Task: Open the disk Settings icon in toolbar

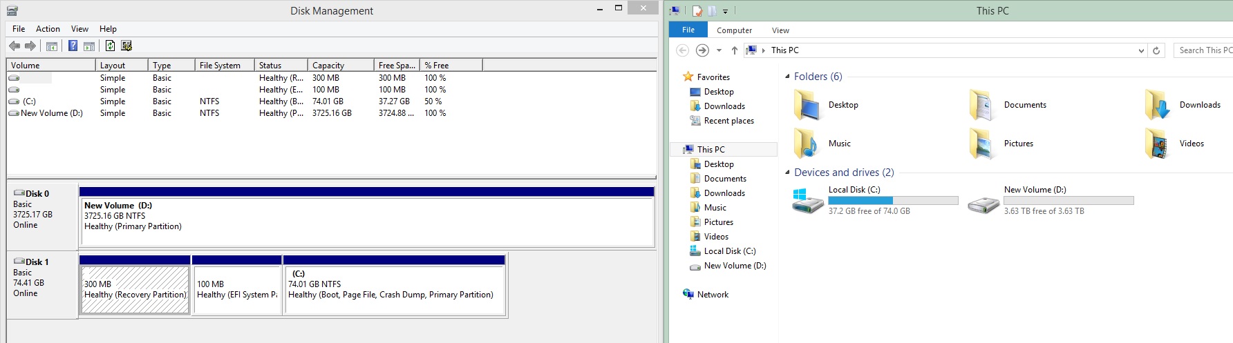Action: (x=126, y=46)
